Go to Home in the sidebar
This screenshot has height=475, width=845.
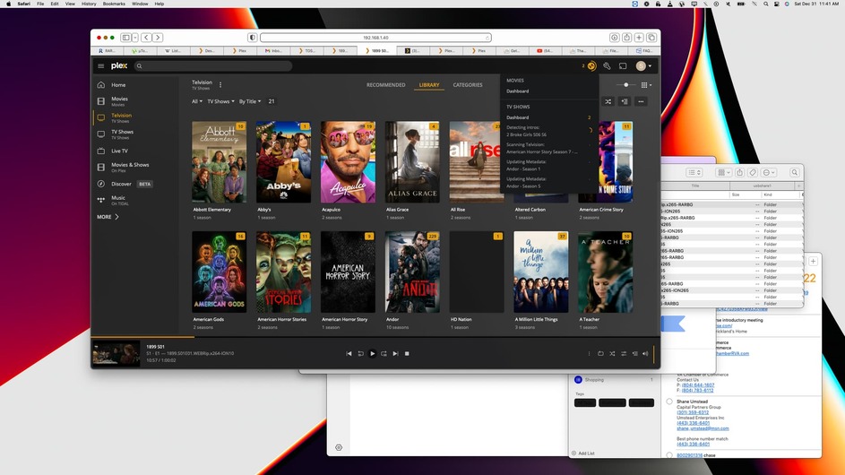click(118, 85)
